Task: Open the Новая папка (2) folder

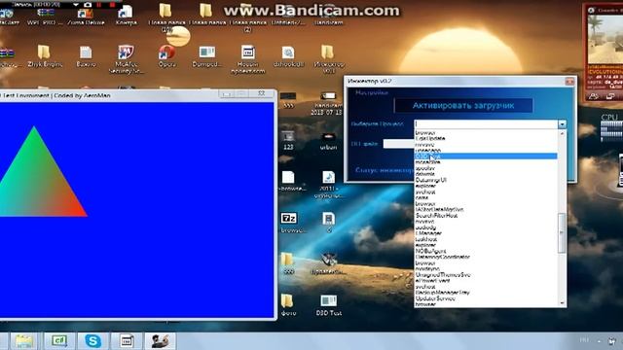Action: 247,17
